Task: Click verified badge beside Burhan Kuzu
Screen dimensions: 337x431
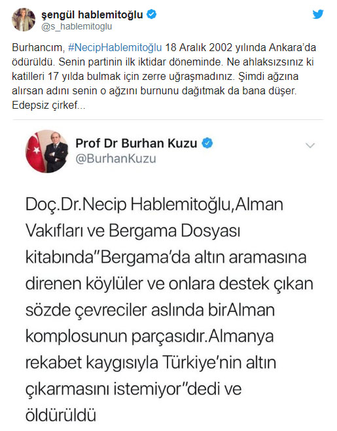Action: [x=207, y=143]
